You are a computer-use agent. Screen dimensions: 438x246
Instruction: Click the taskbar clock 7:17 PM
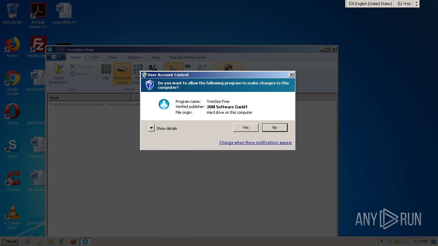pyautogui.click(x=420, y=242)
